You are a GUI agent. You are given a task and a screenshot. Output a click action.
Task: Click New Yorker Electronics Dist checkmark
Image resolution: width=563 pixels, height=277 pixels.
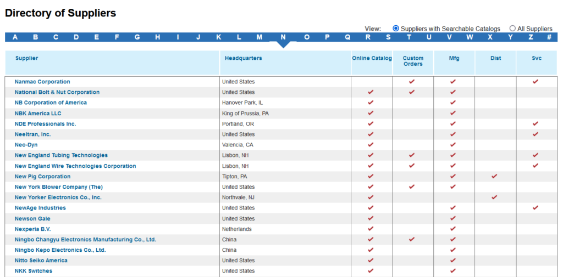pyautogui.click(x=494, y=197)
